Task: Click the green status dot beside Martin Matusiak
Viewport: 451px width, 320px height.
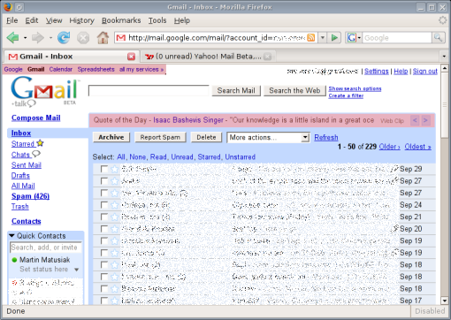Action: 14,260
